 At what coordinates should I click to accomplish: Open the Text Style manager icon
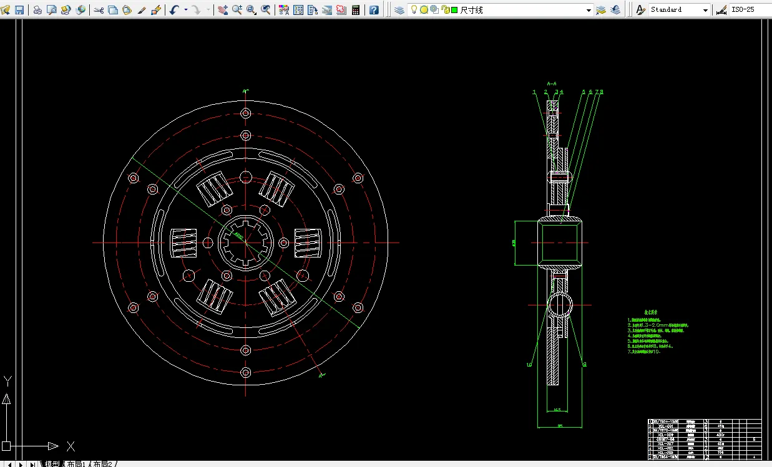click(x=640, y=10)
